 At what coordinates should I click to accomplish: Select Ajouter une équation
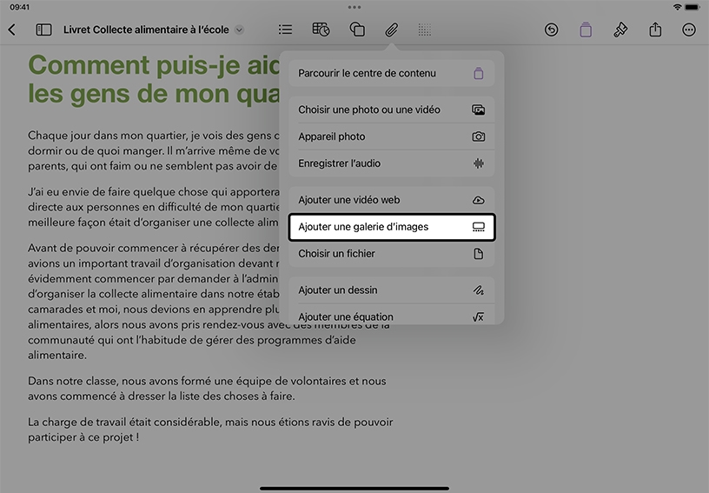coord(392,316)
